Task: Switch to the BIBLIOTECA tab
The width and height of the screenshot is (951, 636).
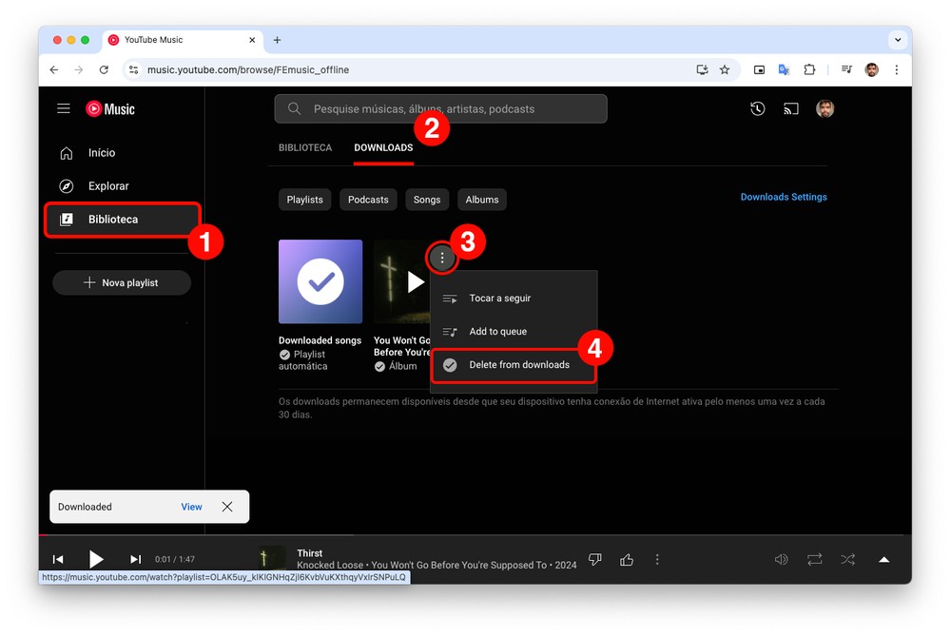Action: click(305, 148)
